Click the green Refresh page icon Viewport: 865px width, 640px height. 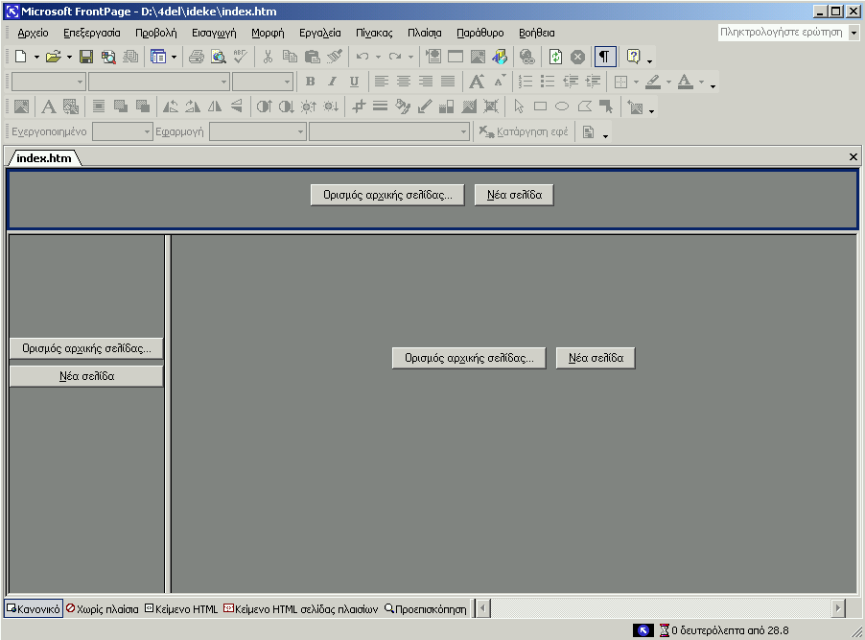click(555, 57)
